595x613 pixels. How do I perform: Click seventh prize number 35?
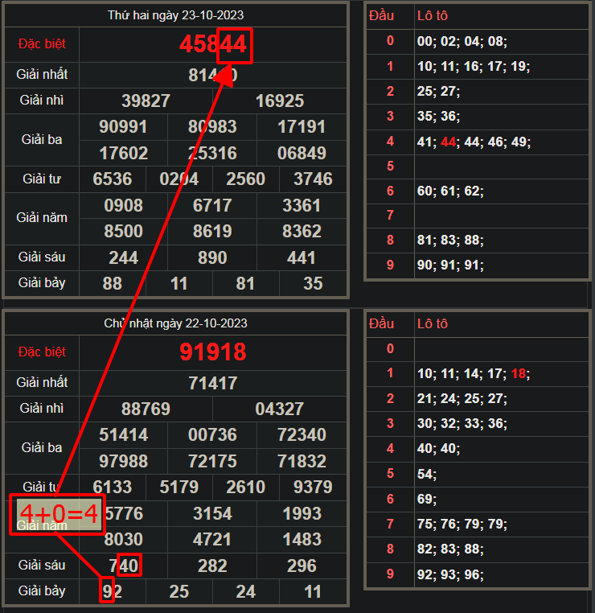point(313,283)
